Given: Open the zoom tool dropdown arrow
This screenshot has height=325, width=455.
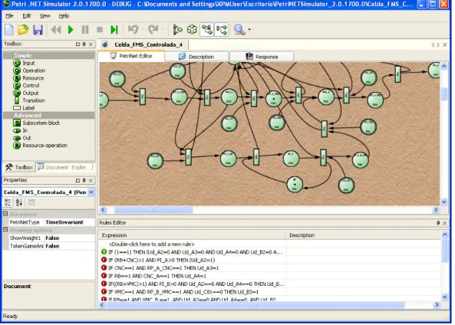Looking at the screenshot, I should point(249,30).
